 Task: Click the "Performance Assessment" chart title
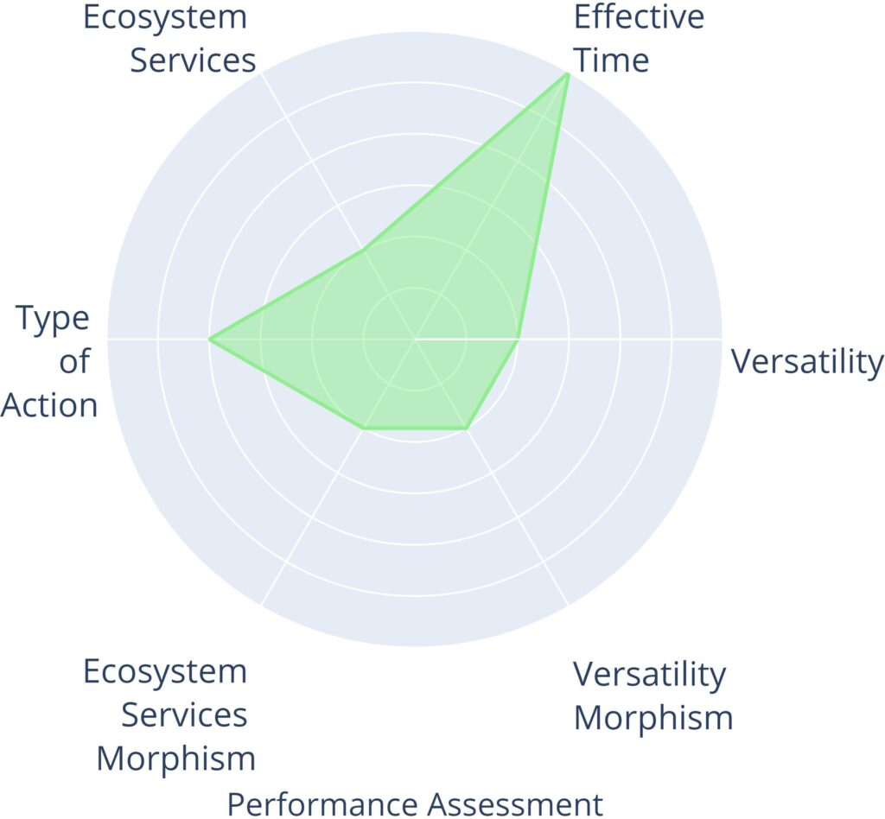tap(415, 803)
